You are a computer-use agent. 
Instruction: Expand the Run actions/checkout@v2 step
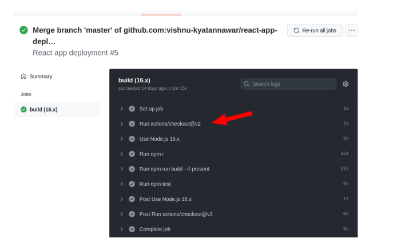(x=121, y=124)
